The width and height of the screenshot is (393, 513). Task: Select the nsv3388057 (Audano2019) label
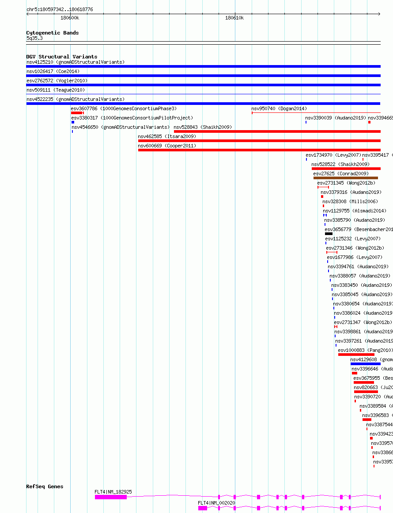pyautogui.click(x=360, y=276)
